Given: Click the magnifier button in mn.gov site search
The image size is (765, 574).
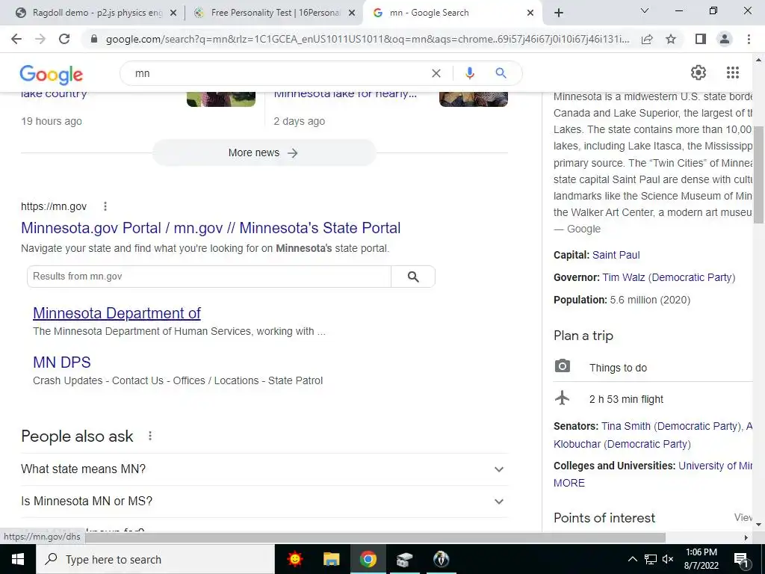Looking at the screenshot, I should tap(413, 277).
